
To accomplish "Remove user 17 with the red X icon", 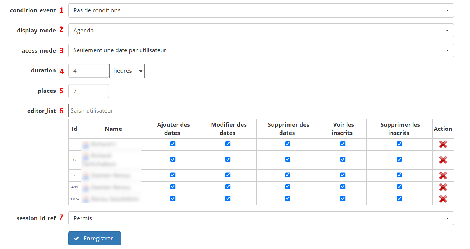I will tap(443, 160).
